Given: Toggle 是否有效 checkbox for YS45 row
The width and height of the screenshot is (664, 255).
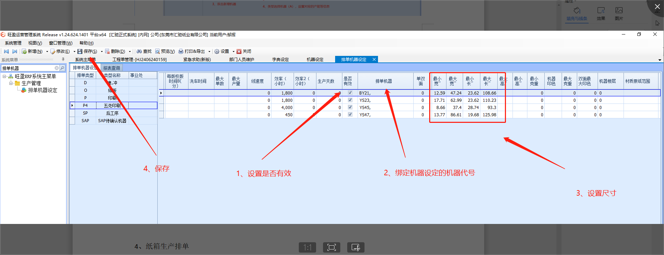Looking at the screenshot, I should [350, 107].
